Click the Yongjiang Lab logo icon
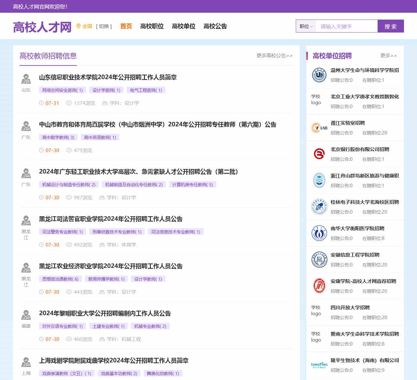The height and width of the screenshot is (380, 417). (319, 128)
